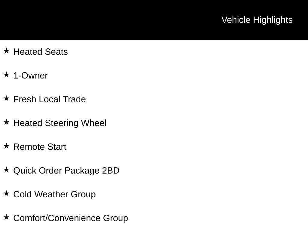The width and height of the screenshot is (308, 231).
Task: Click the Remote Start text
Action: click(x=40, y=147)
